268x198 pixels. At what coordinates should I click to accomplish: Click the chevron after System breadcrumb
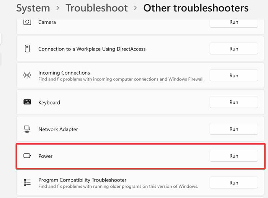coord(58,8)
